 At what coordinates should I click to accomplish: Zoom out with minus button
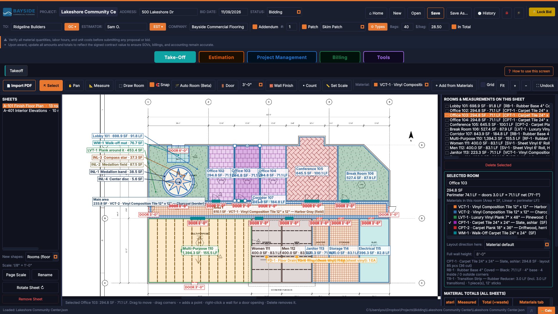pyautogui.click(x=526, y=85)
